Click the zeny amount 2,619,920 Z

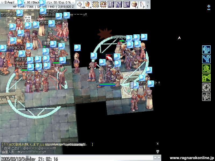[66, 6]
